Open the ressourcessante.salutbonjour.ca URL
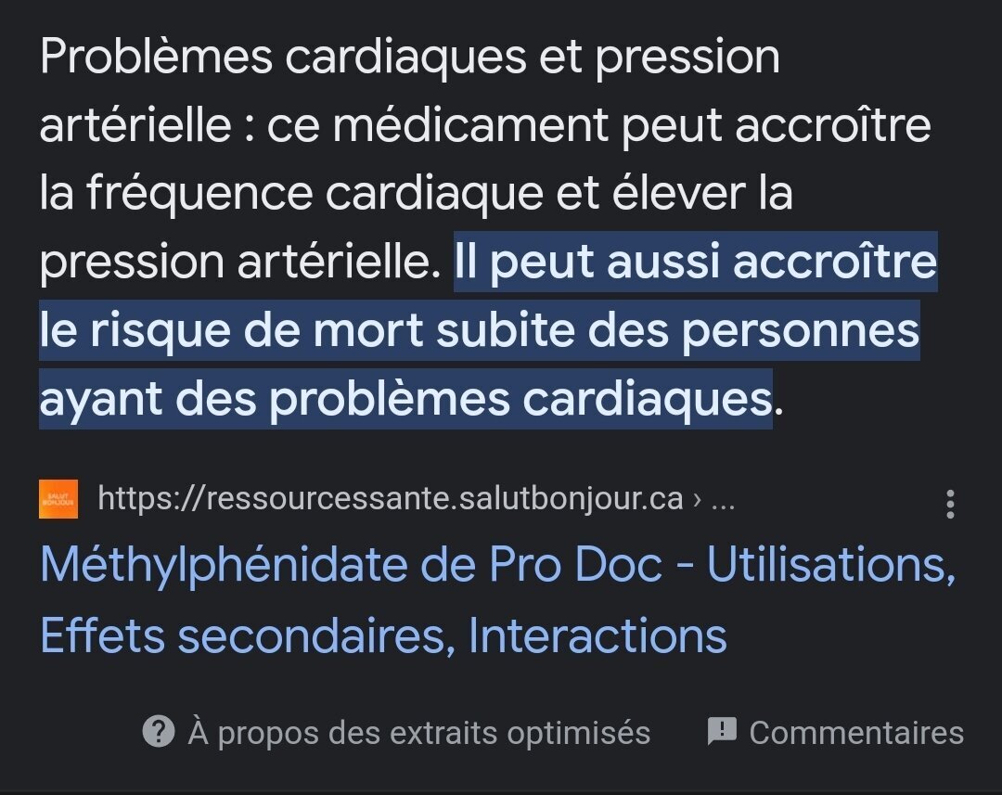Viewport: 1002px width, 795px height. coord(390,499)
